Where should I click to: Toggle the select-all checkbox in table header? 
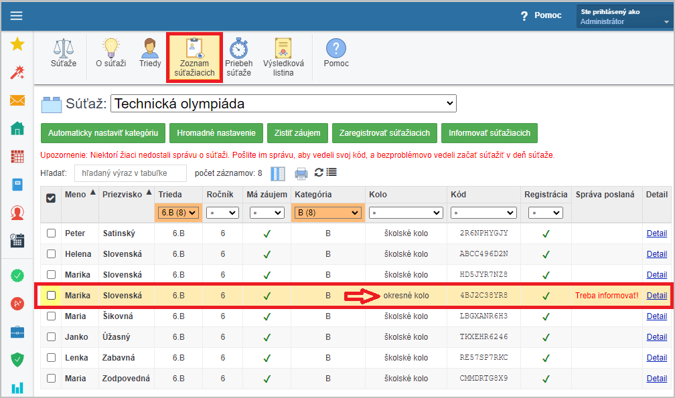click(x=51, y=197)
